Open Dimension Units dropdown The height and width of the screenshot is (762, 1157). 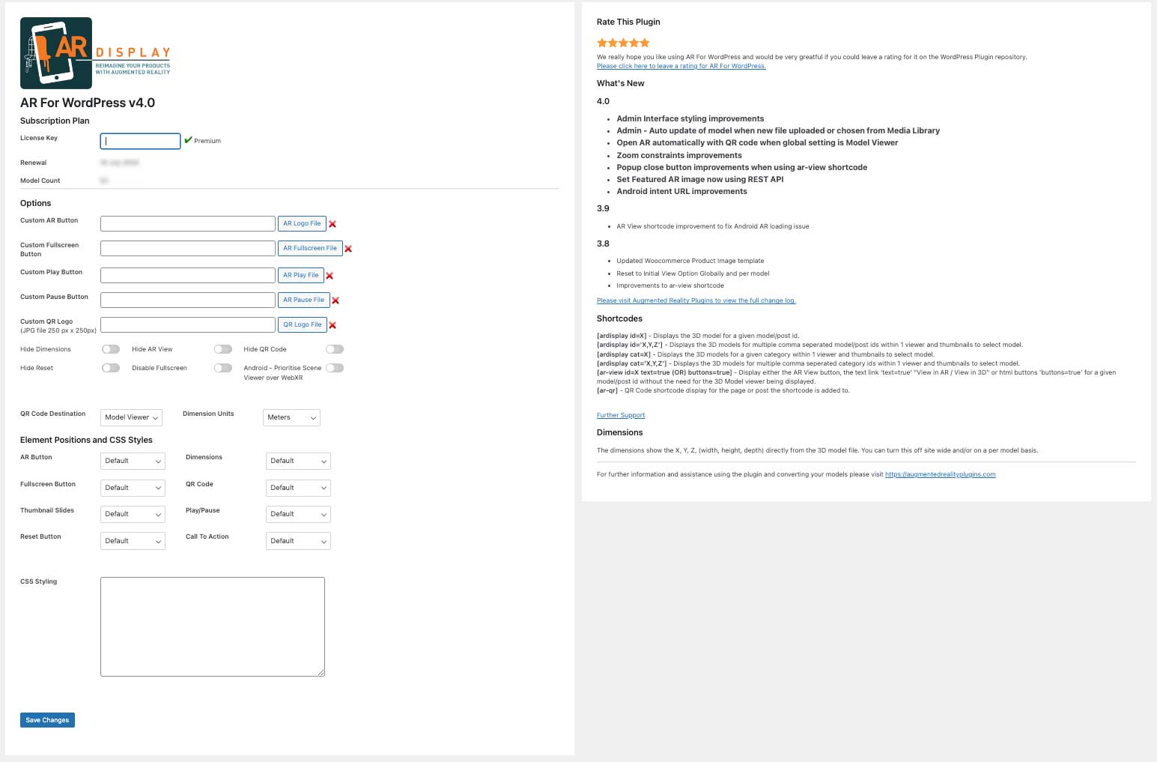291,417
